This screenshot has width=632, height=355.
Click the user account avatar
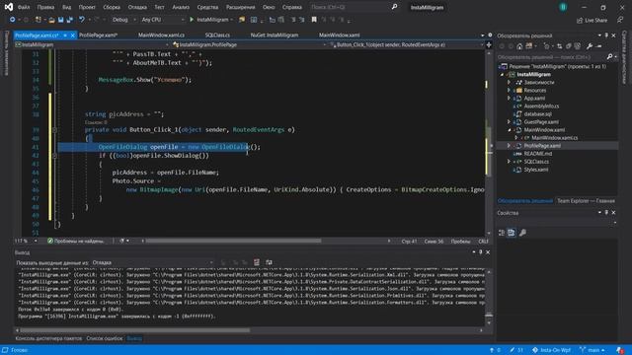click(x=563, y=7)
